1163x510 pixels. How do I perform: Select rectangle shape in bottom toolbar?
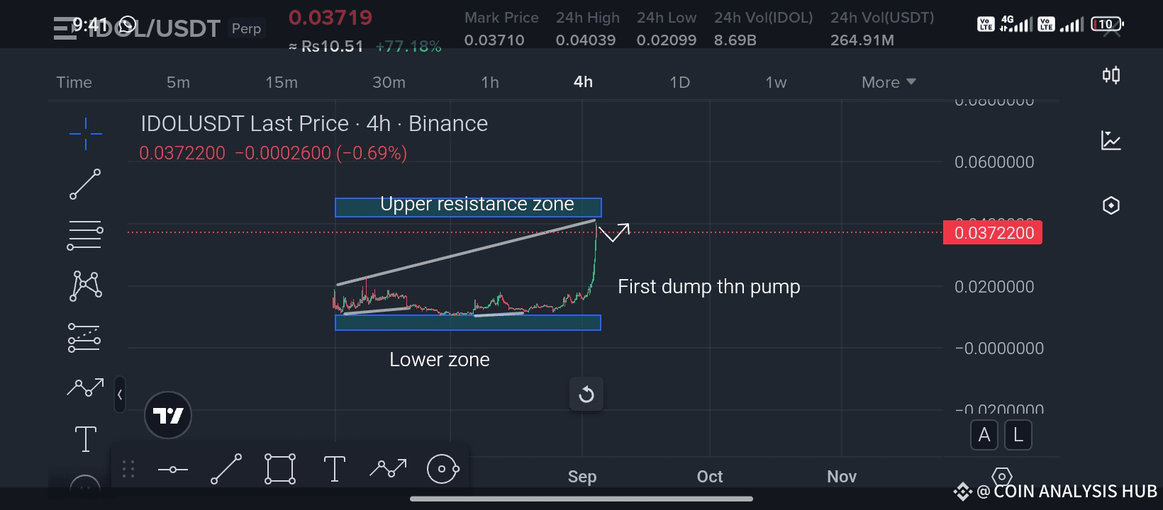(x=280, y=469)
